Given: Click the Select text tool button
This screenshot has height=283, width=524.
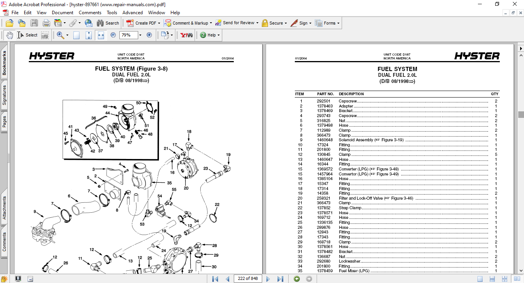Looking at the screenshot, I should pos(28,35).
